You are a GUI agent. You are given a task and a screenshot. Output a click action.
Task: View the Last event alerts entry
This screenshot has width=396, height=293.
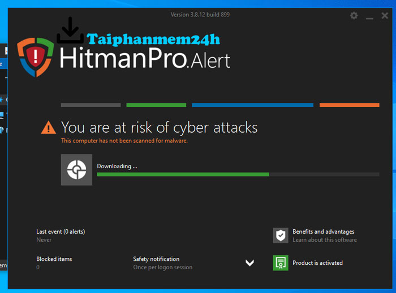tap(61, 235)
